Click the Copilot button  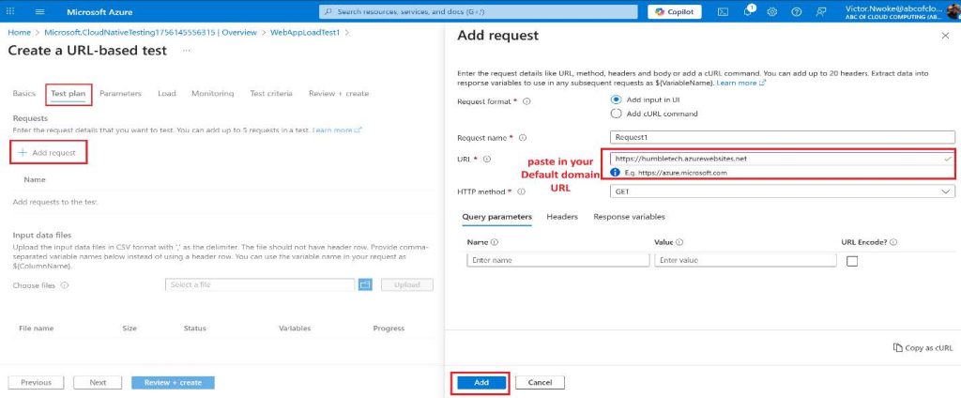tap(675, 11)
